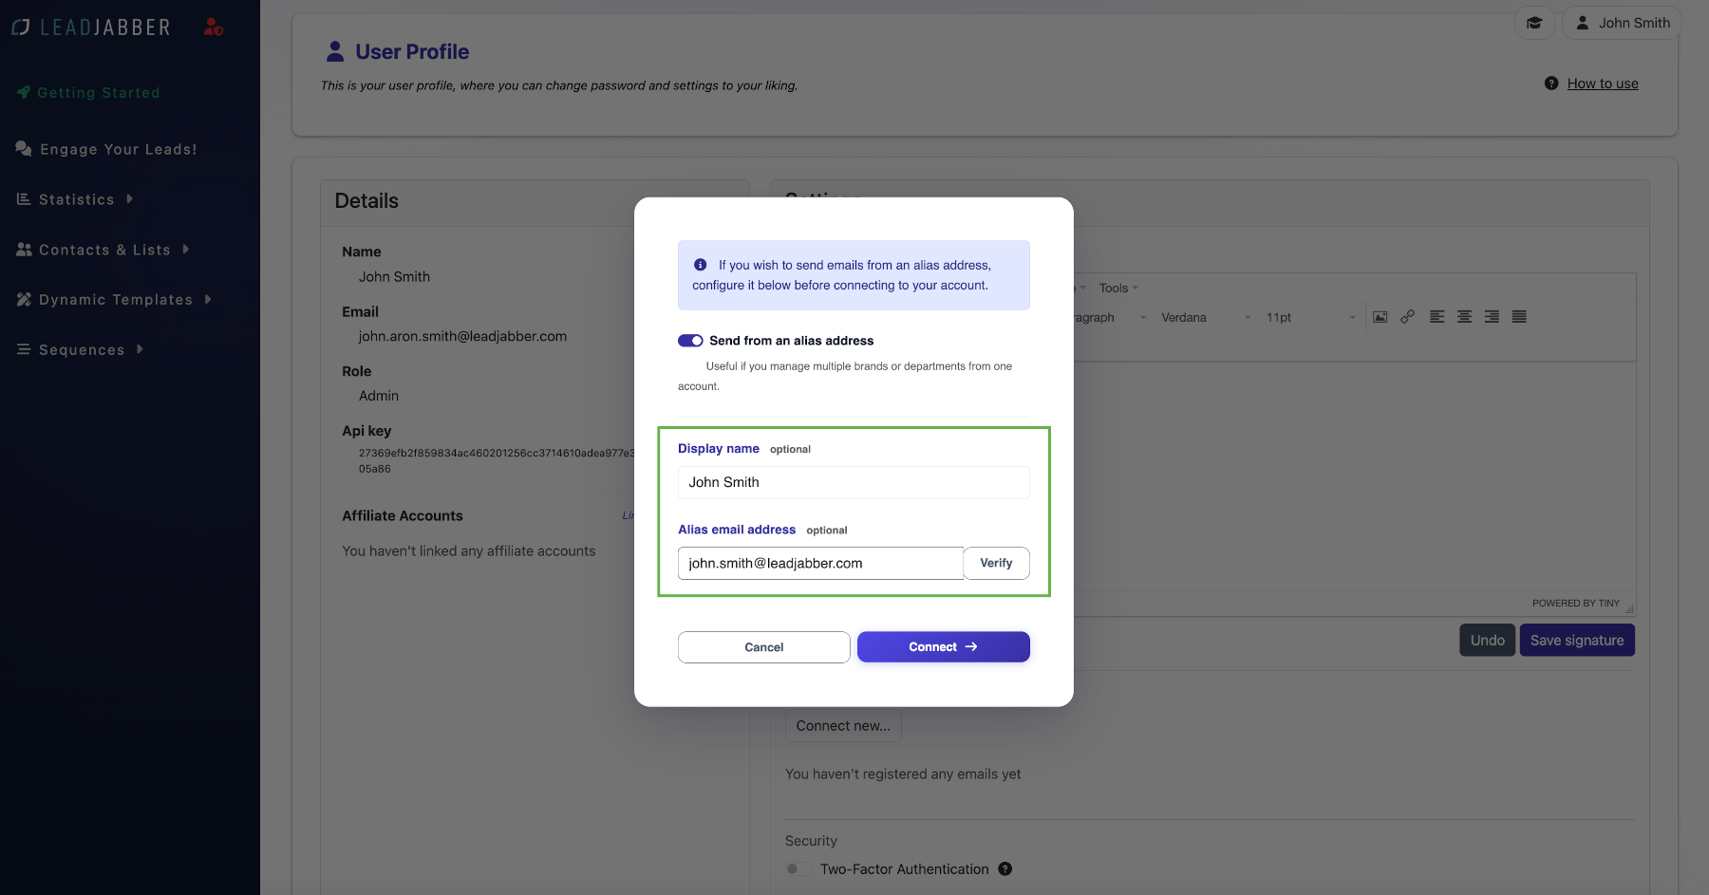Center align text in the signature editor
This screenshot has height=895, width=1709.
[x=1465, y=317]
